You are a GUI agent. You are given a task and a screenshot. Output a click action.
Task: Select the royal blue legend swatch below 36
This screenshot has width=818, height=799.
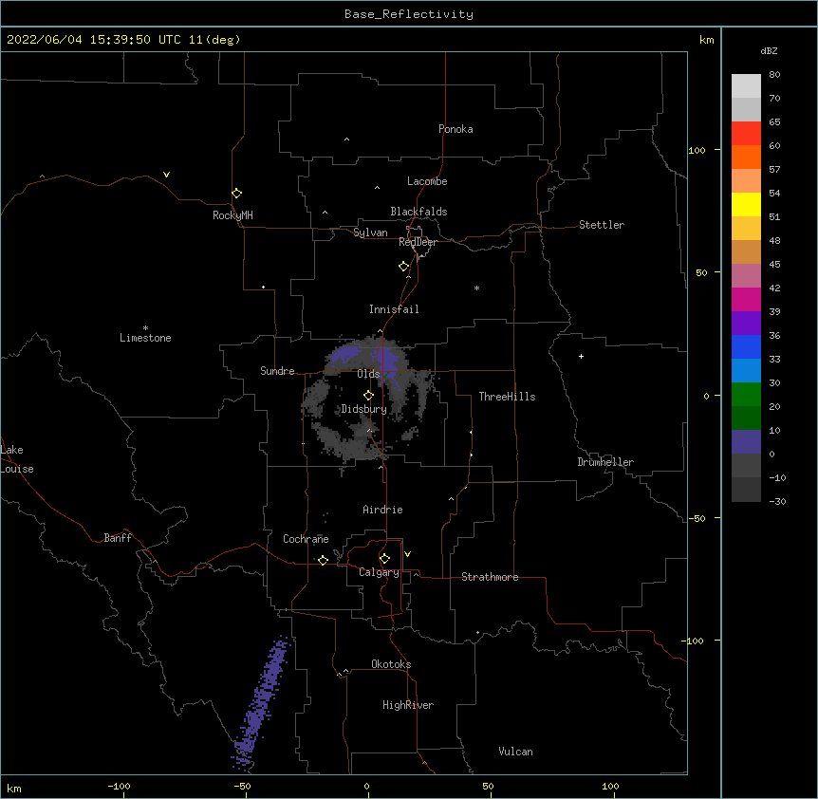coord(746,346)
